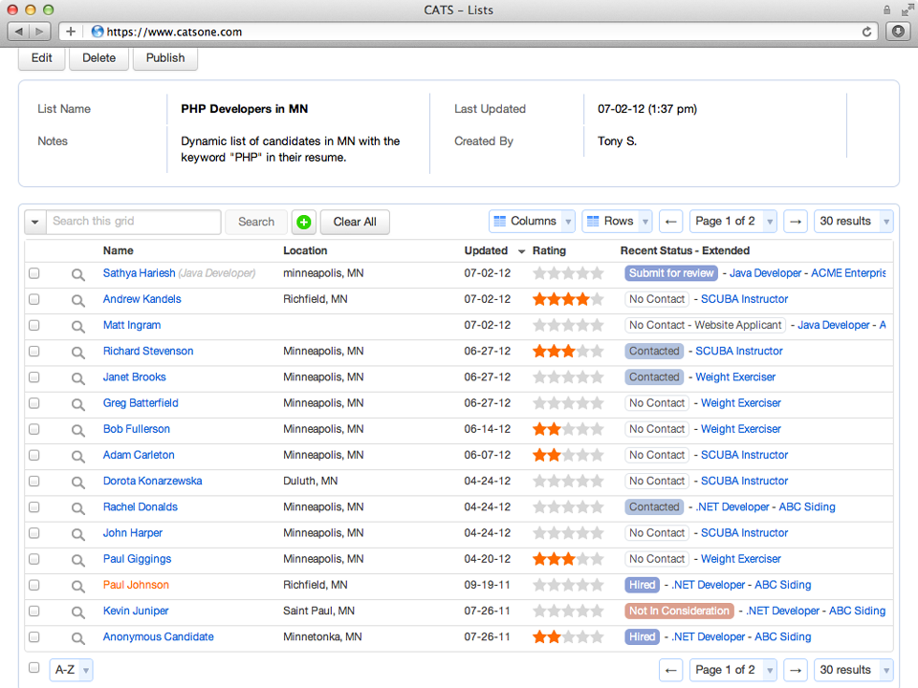918x688 pixels.
Task: Select the checkbox next to Andrew Kandels
Action: [33, 299]
